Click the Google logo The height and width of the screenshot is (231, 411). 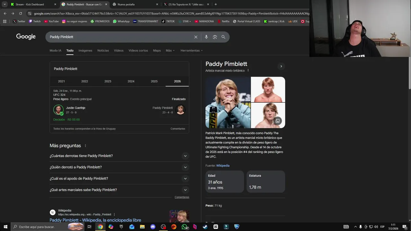tap(26, 37)
